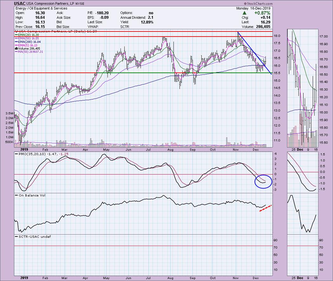Click the NYSE exchange label
The width and height of the screenshot is (333, 281).
pos(80,4)
